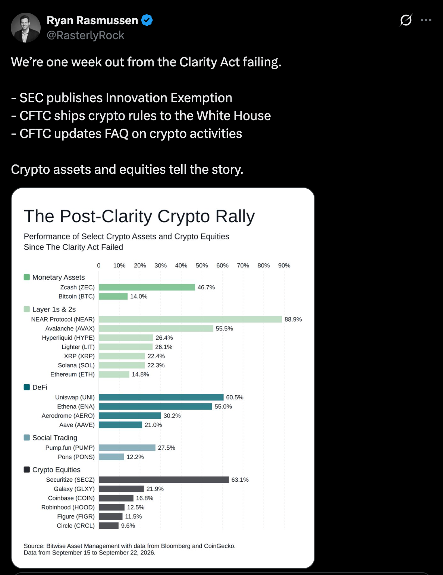Click the Zcash (ZEC) 46.7% bar
The width and height of the screenshot is (443, 575).
(x=147, y=287)
